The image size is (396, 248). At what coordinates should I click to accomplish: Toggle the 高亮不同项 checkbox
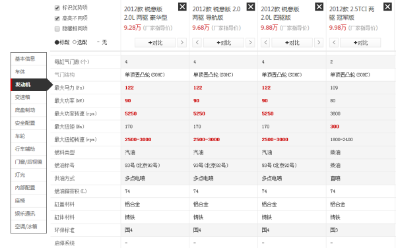tap(57, 18)
